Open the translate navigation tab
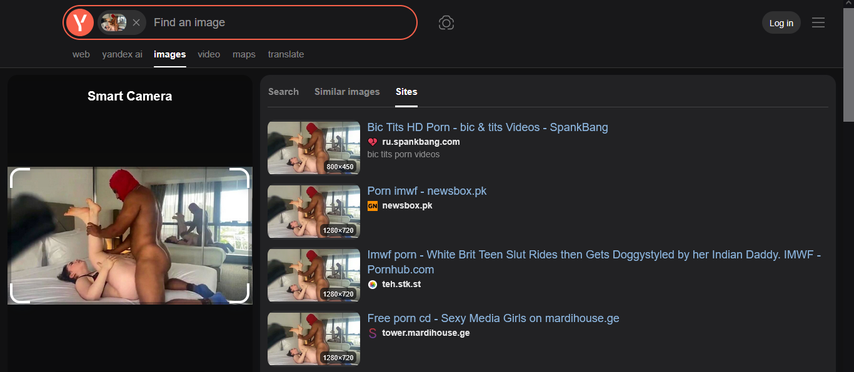Screen dimensions: 854x372 click(286, 54)
